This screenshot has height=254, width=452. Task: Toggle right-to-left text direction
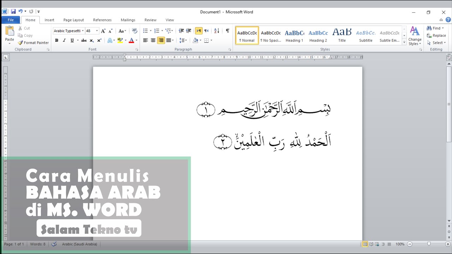206,31
